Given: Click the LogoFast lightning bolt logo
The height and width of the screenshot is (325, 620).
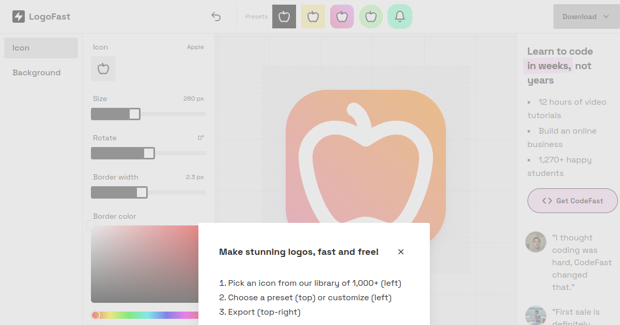Looking at the screenshot, I should pos(19,17).
